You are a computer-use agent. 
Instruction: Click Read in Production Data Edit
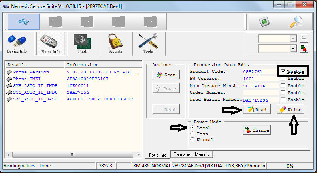coord(257,109)
